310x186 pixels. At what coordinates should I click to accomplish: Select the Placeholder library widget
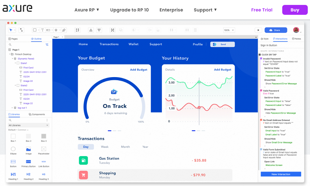tap(44, 150)
